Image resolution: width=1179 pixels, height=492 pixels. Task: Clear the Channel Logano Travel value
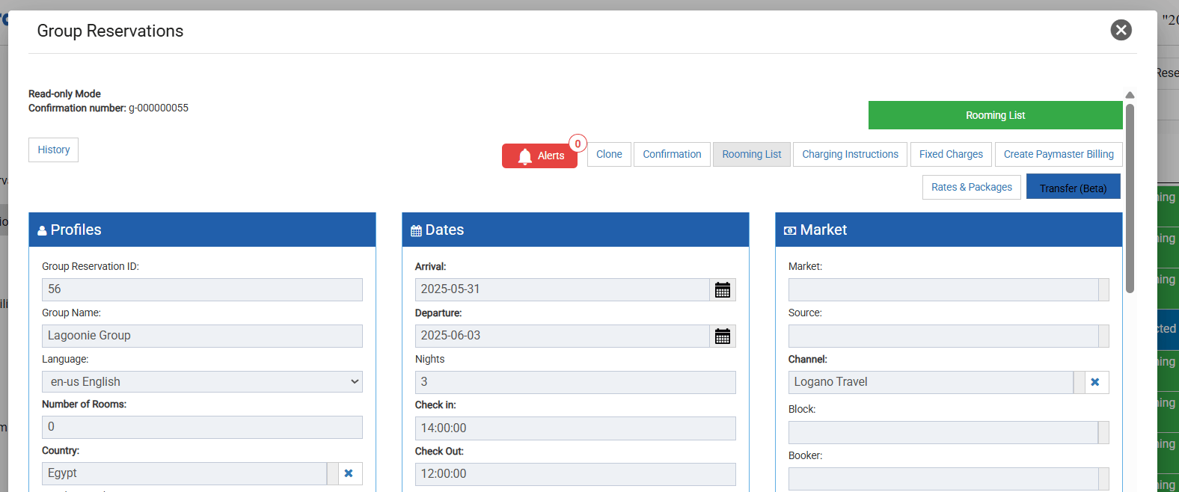[x=1095, y=382]
